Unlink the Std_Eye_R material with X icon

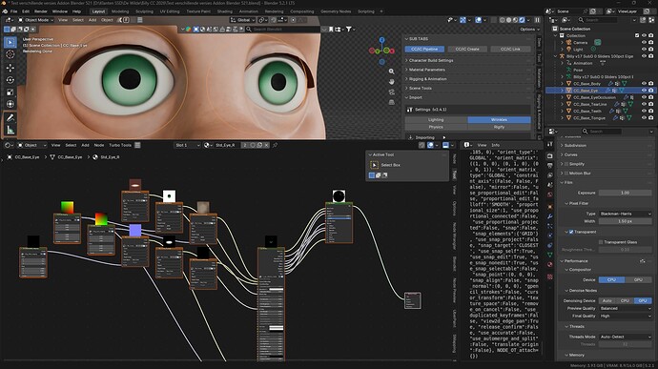(x=266, y=145)
